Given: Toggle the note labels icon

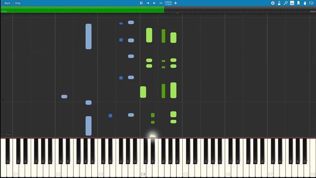Looking at the screenshot, I should point(292,3).
